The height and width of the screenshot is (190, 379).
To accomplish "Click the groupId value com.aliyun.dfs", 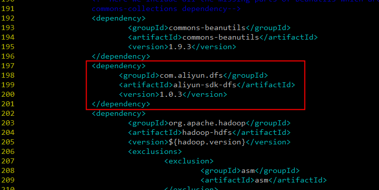I will (191, 75).
